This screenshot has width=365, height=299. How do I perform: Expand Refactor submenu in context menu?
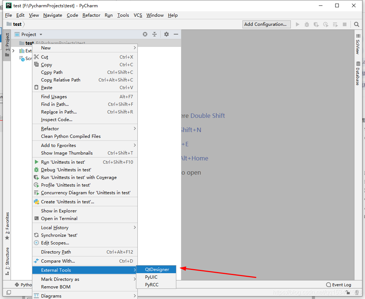tap(85, 128)
